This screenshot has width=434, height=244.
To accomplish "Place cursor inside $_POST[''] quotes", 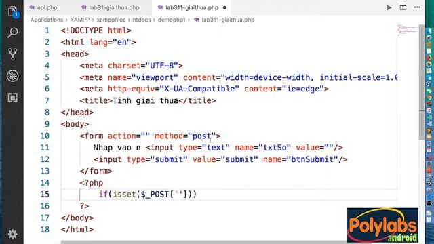I will pos(179,195).
